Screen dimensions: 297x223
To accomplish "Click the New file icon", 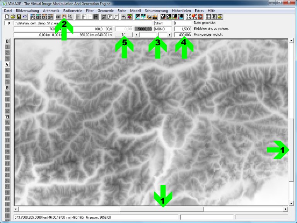I will [x=7, y=17].
